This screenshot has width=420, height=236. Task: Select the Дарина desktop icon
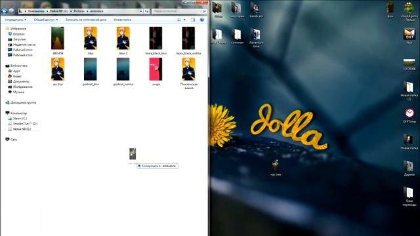coord(409,168)
